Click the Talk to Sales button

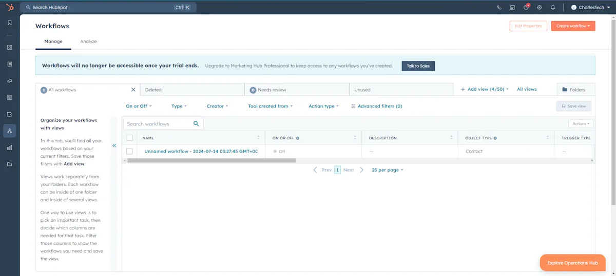point(418,66)
